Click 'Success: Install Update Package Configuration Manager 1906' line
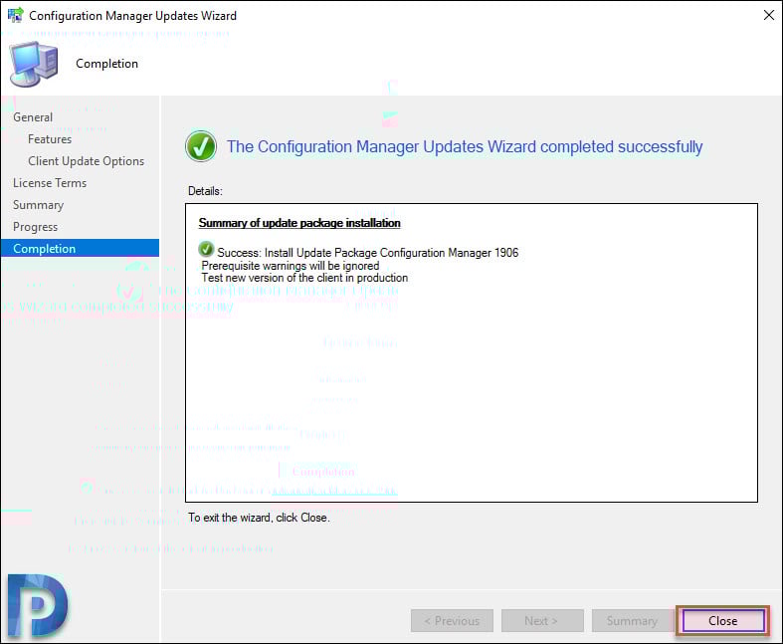The image size is (783, 644). coord(368,253)
